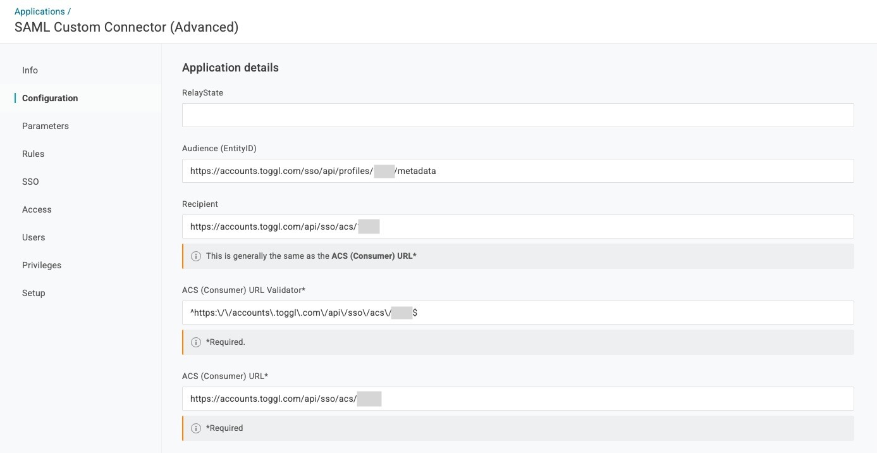This screenshot has width=877, height=453.
Task: Open the Privileges section
Action: click(x=42, y=265)
